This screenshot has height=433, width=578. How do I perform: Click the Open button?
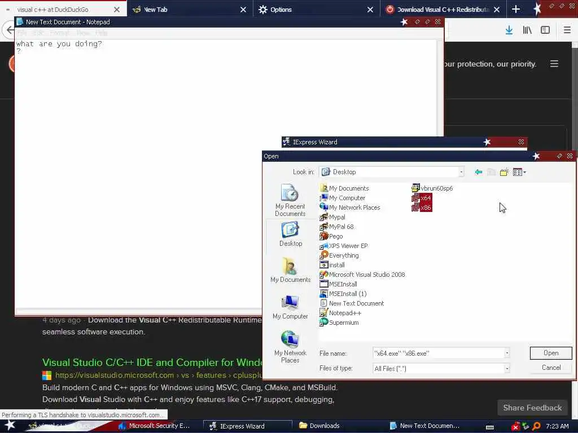pyautogui.click(x=551, y=353)
